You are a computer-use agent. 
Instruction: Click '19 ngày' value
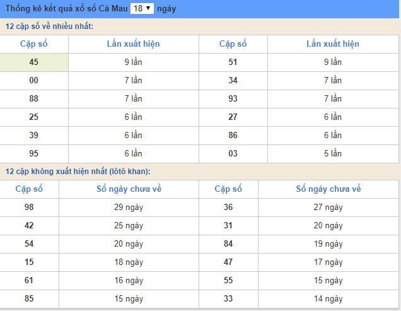328,244
